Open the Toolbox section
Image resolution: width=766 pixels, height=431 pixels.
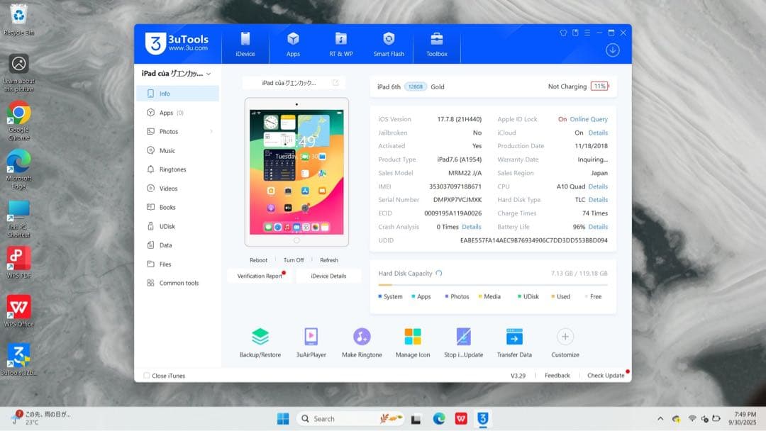tap(436, 44)
